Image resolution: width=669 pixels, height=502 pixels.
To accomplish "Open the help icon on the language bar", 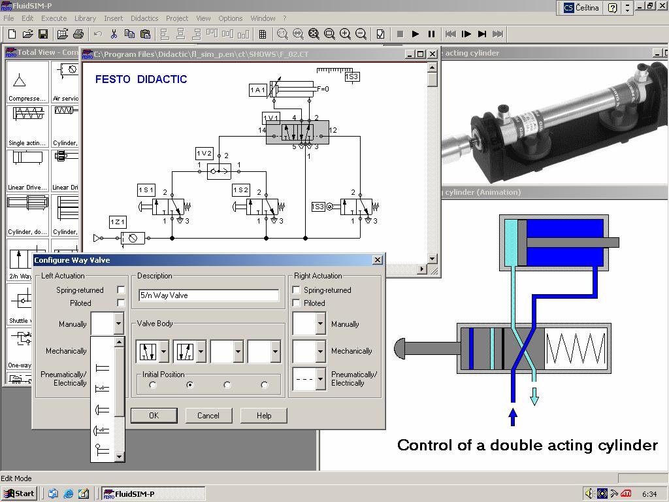I will 613,8.
